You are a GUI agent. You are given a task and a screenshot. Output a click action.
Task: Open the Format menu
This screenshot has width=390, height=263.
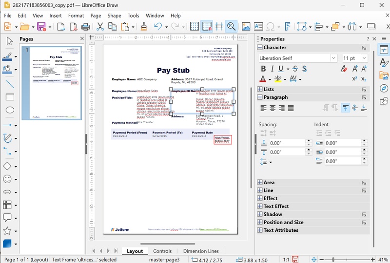click(x=76, y=16)
